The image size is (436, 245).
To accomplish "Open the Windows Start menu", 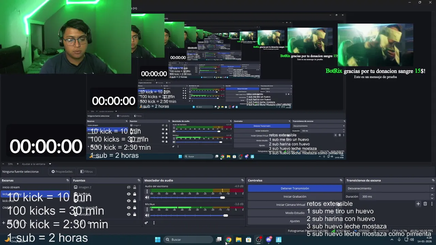I will click(x=158, y=240).
